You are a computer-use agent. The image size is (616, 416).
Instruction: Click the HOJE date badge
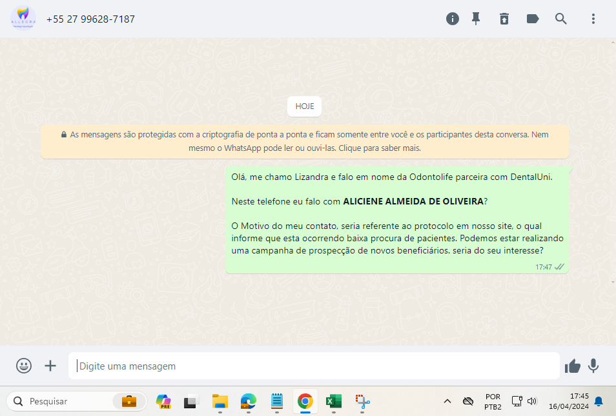pyautogui.click(x=305, y=106)
